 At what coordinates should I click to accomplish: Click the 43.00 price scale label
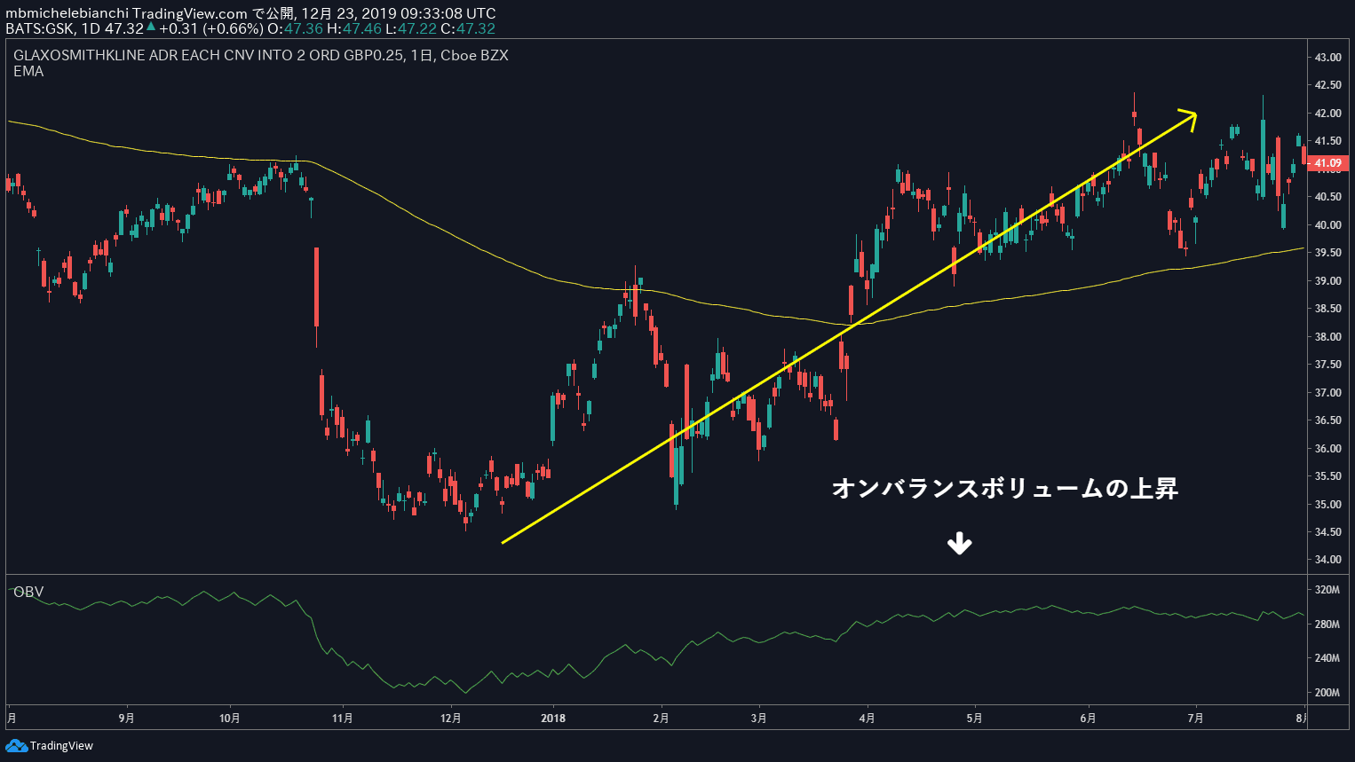tap(1327, 58)
